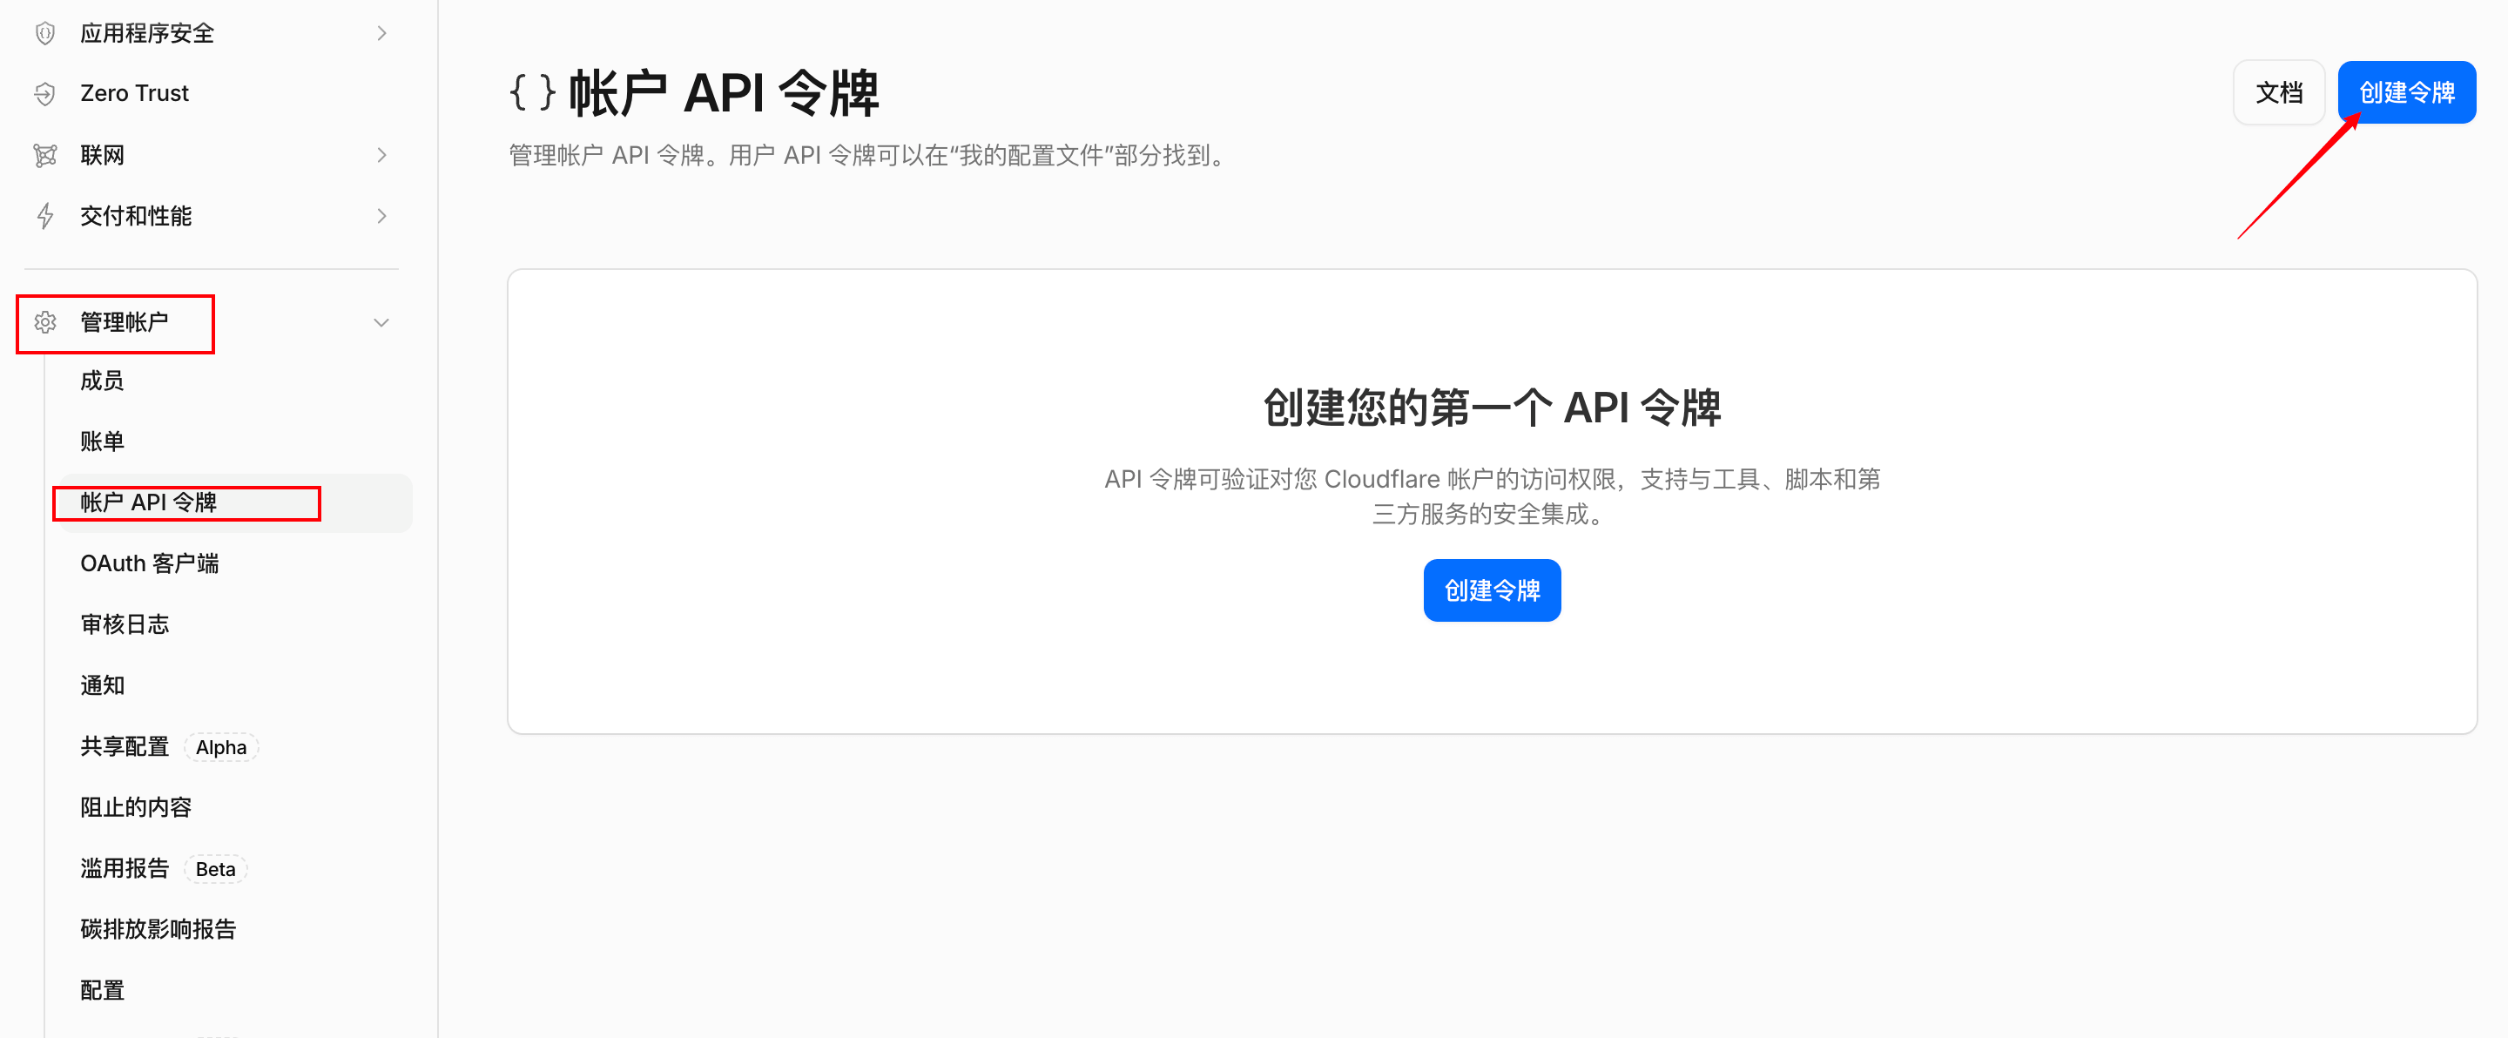This screenshot has height=1038, width=2508.
Task: Go to 账单 page
Action: (x=102, y=441)
